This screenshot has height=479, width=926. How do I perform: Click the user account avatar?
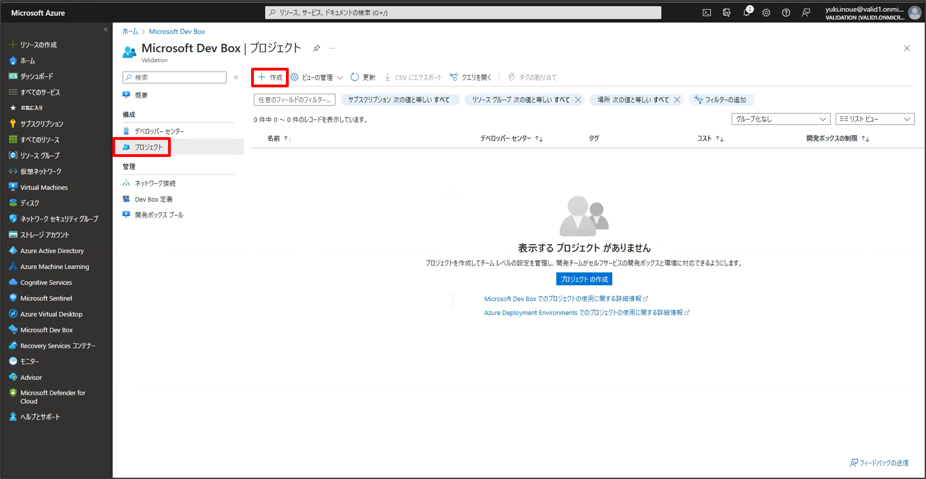tap(914, 13)
